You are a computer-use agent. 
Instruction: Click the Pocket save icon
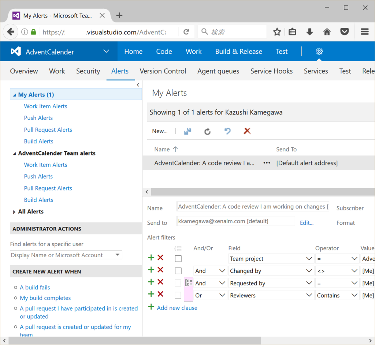click(344, 32)
